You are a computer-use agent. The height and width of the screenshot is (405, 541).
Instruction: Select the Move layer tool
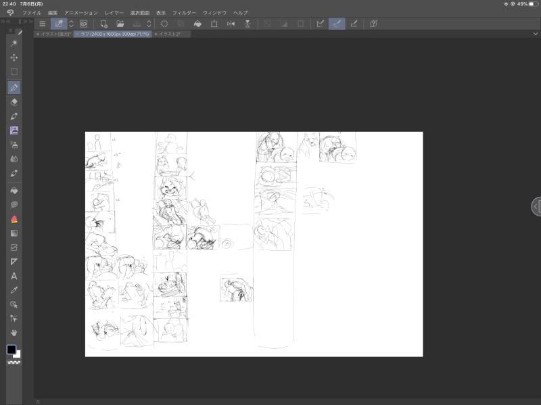click(x=14, y=57)
